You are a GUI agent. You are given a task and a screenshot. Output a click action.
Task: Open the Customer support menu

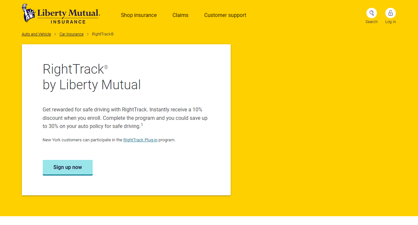pos(225,15)
